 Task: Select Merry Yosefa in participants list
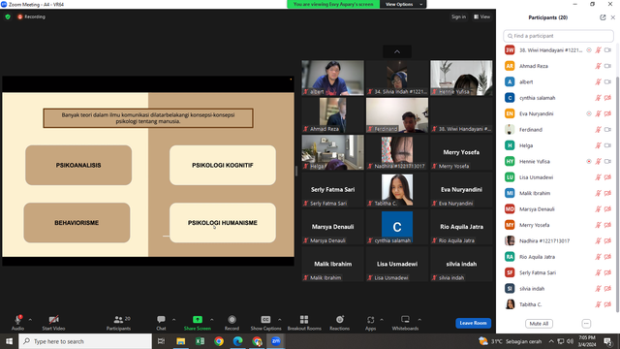[x=558, y=225]
